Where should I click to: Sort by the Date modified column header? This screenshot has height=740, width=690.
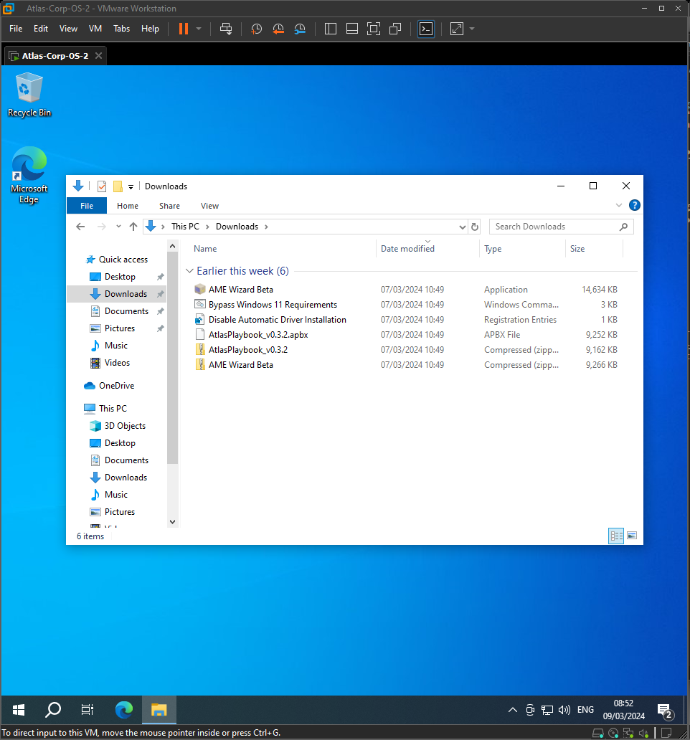point(408,249)
